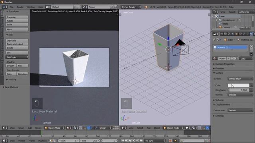The width and height of the screenshot is (255, 143).
Task: Click the material browse icon beside Material name
Action: tap(216, 58)
